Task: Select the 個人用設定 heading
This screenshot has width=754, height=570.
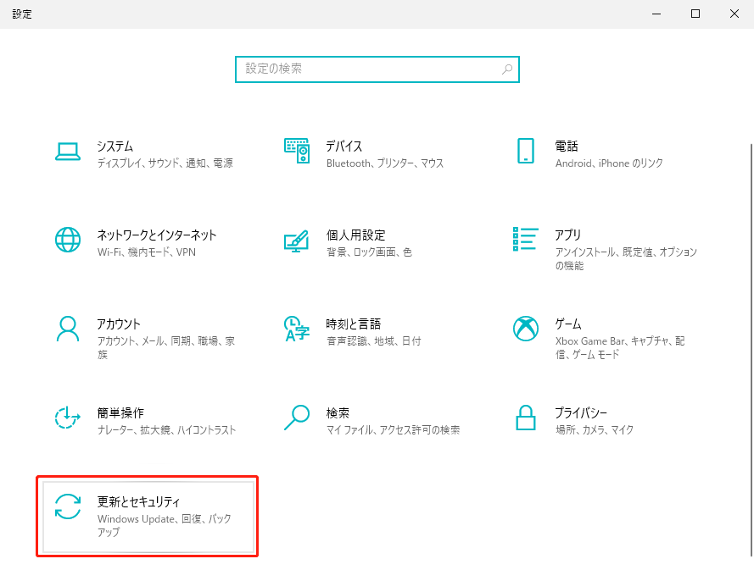Action: pyautogui.click(x=356, y=235)
